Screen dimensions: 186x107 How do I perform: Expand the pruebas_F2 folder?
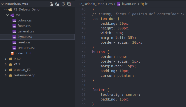click(5, 70)
